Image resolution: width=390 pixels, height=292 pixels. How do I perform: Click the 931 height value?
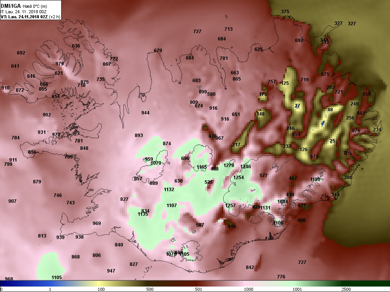42,132
